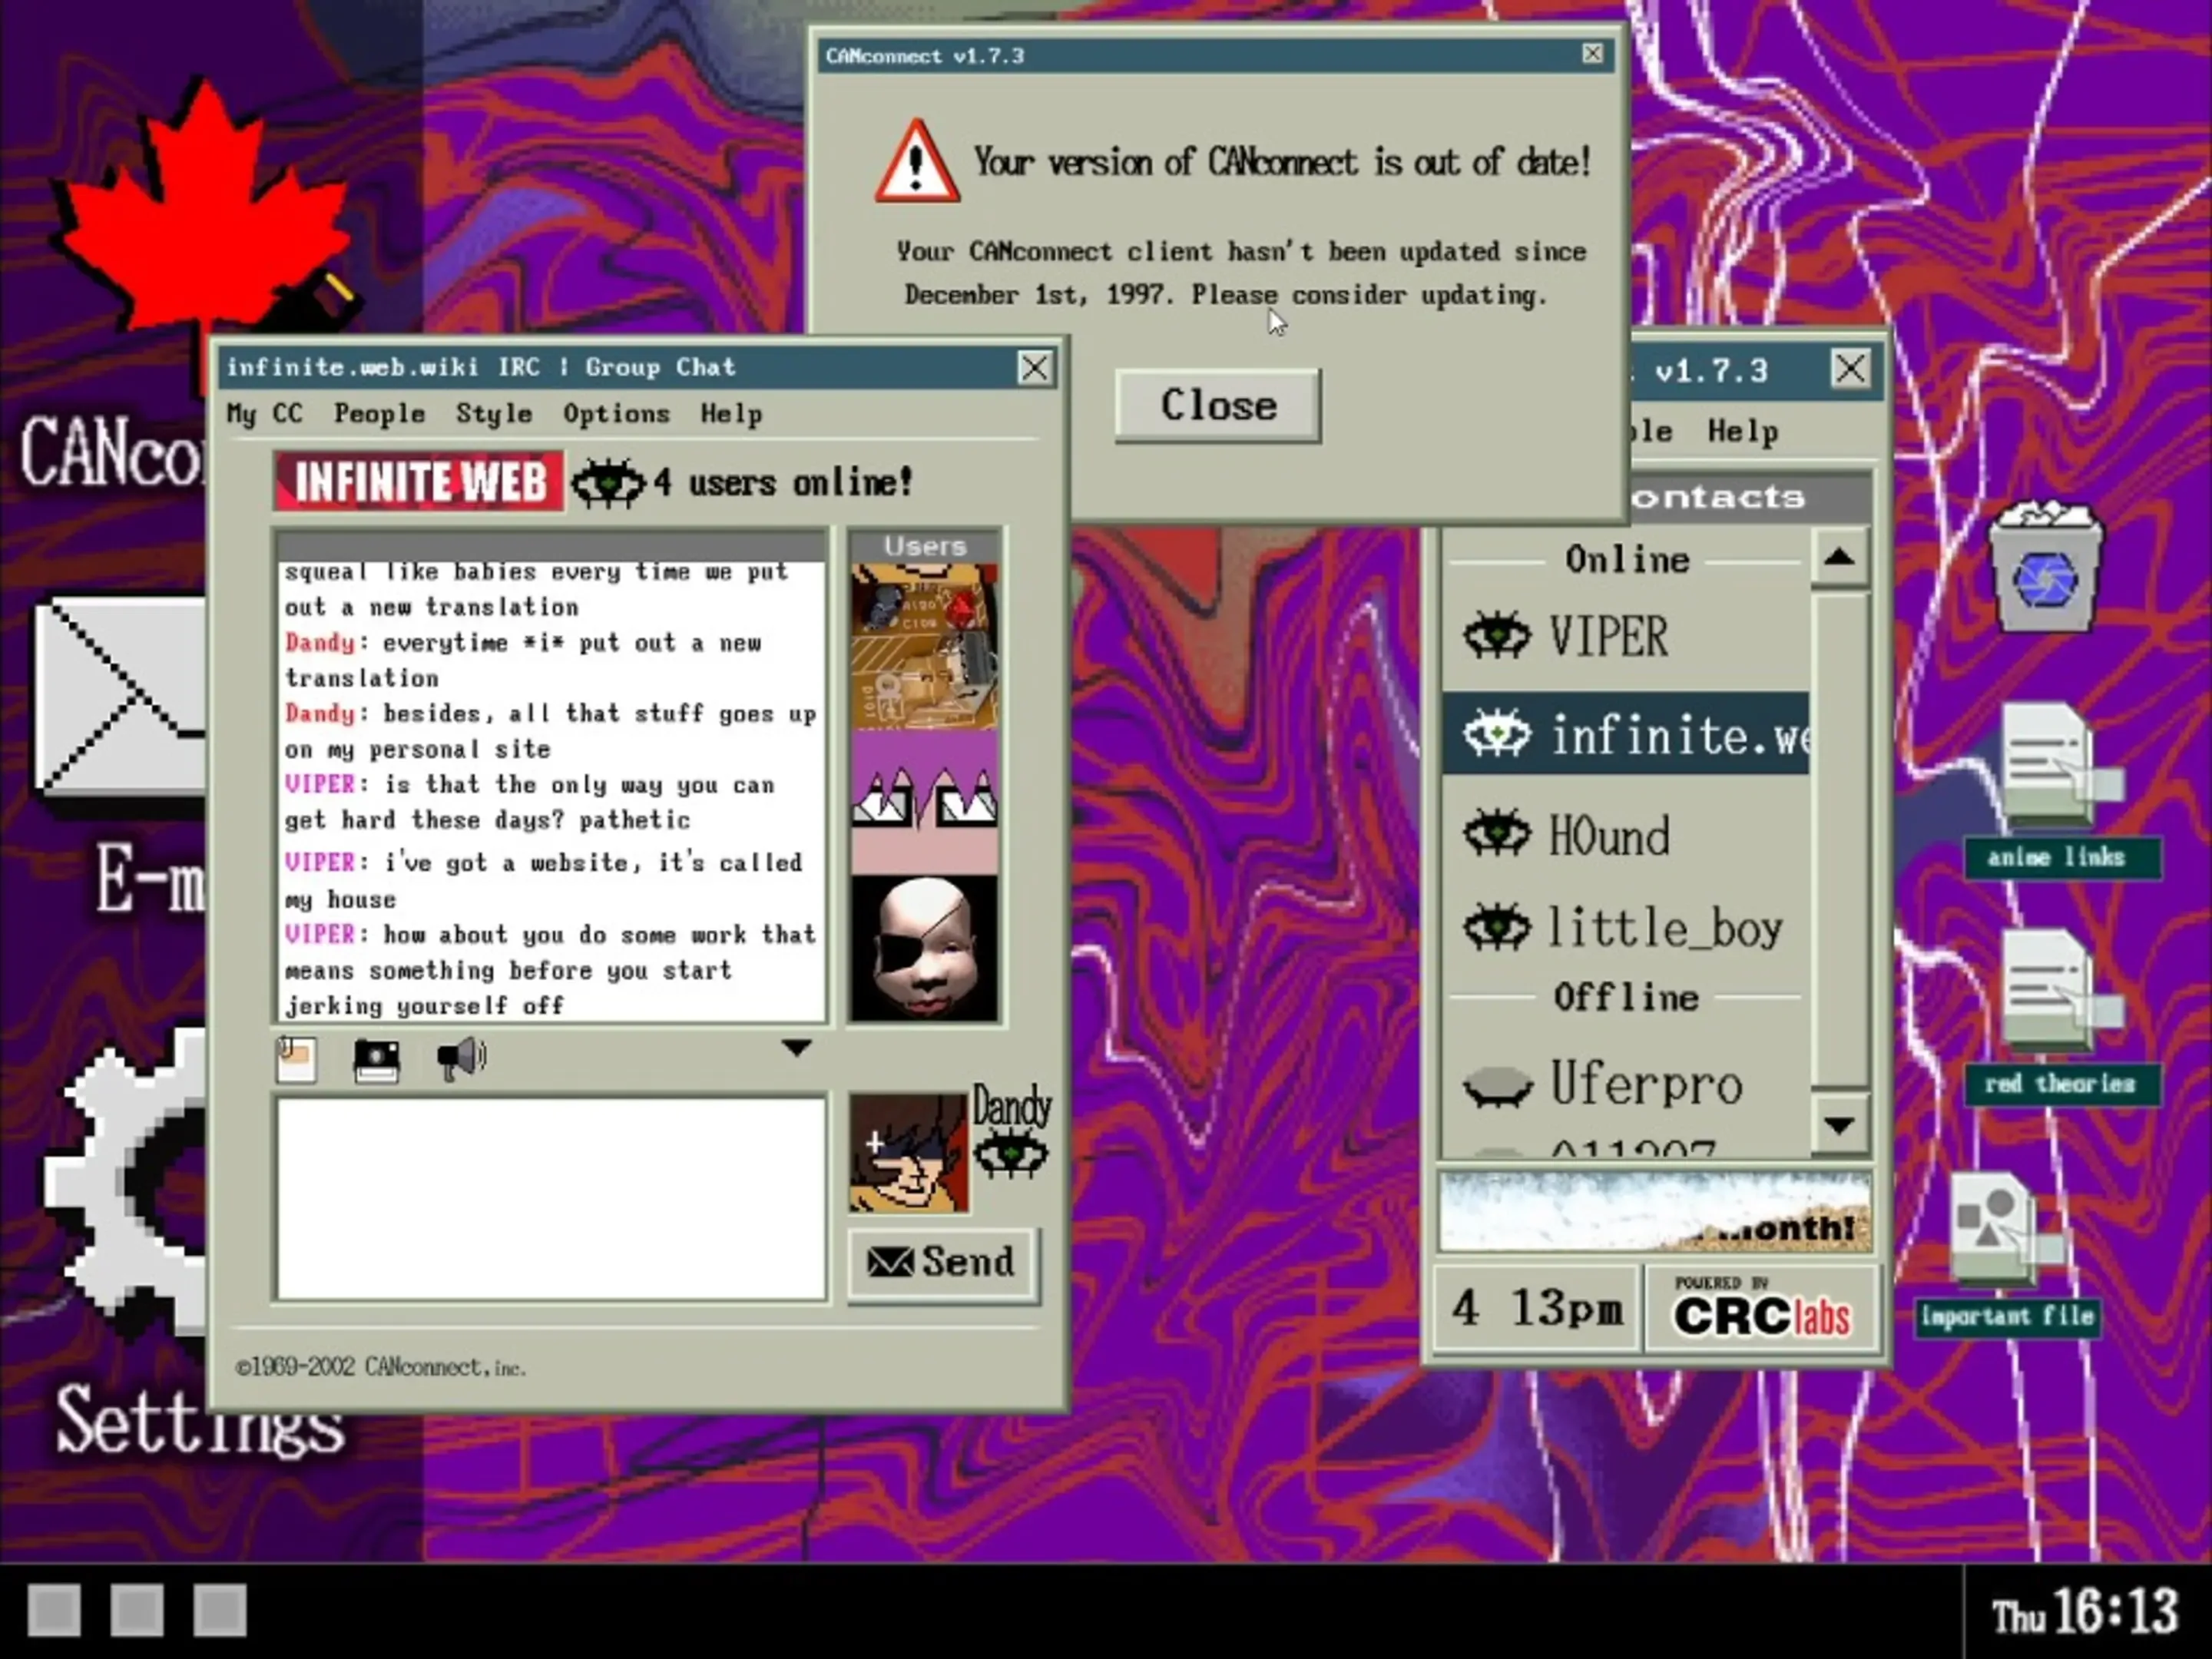Click the notepad icon in chat toolbar
Screen dimensions: 2212x1659
tap(297, 1060)
